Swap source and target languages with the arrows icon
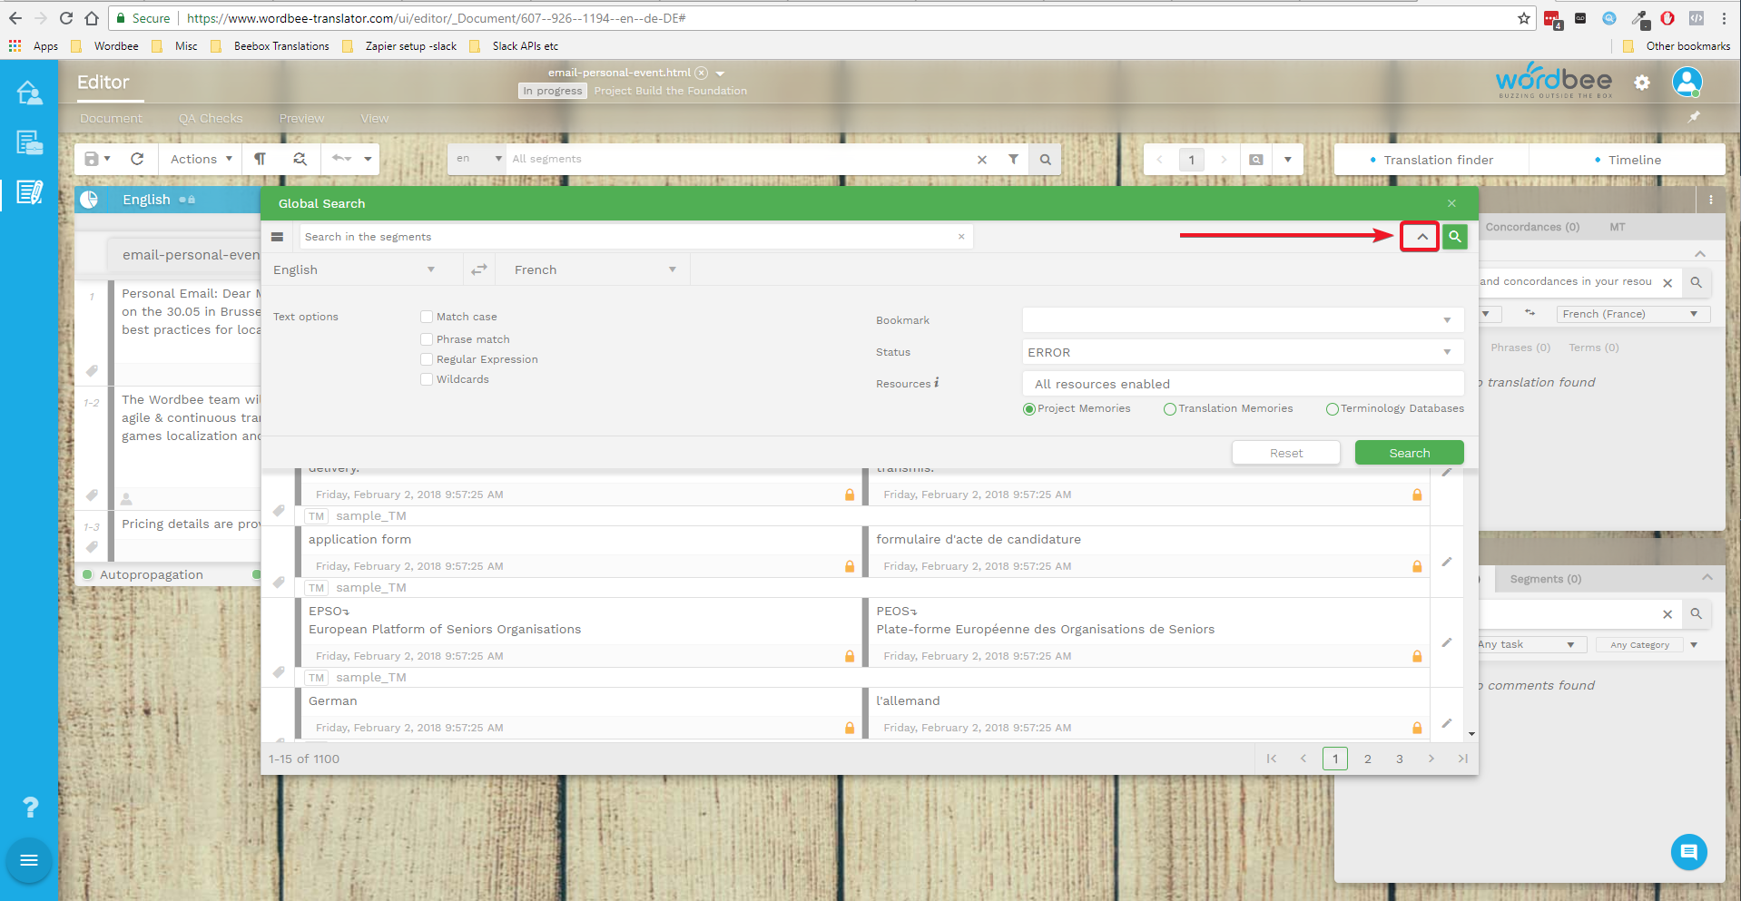 (x=478, y=269)
